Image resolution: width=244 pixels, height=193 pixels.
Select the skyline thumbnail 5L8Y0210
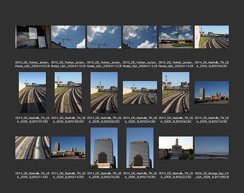click(211, 92)
